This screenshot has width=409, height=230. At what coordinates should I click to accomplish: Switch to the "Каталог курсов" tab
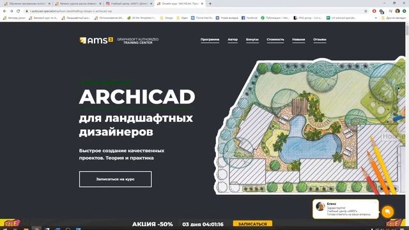tap(77, 4)
